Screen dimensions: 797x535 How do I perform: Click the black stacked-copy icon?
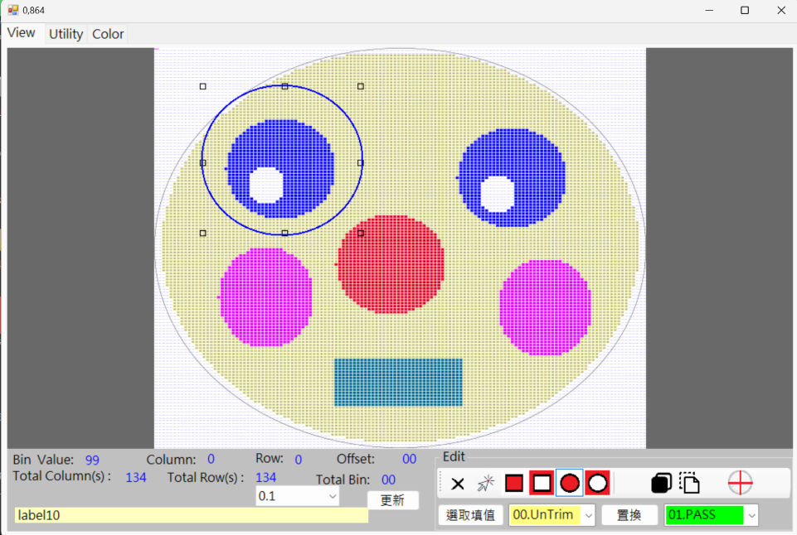[661, 483]
